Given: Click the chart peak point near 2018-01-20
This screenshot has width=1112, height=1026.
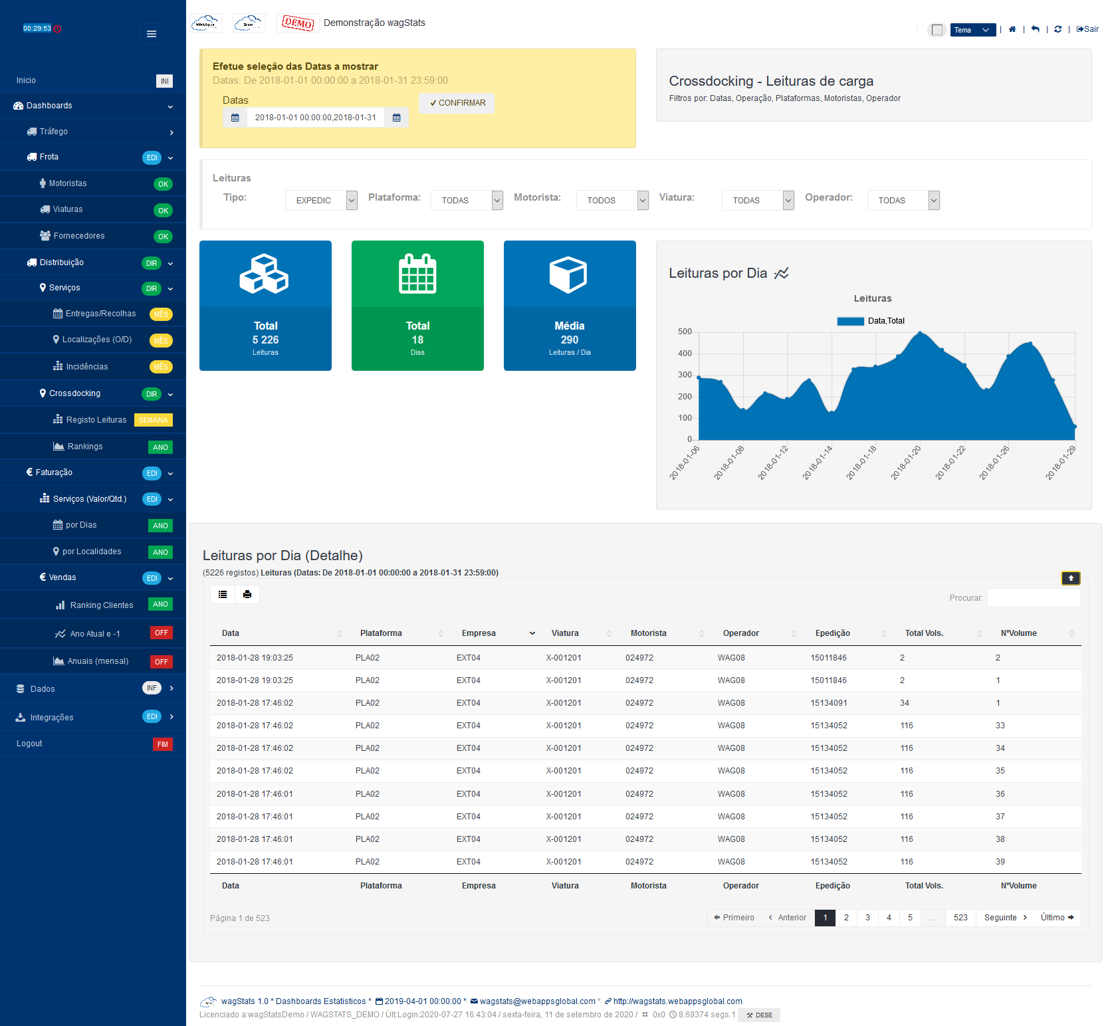Looking at the screenshot, I should 920,332.
